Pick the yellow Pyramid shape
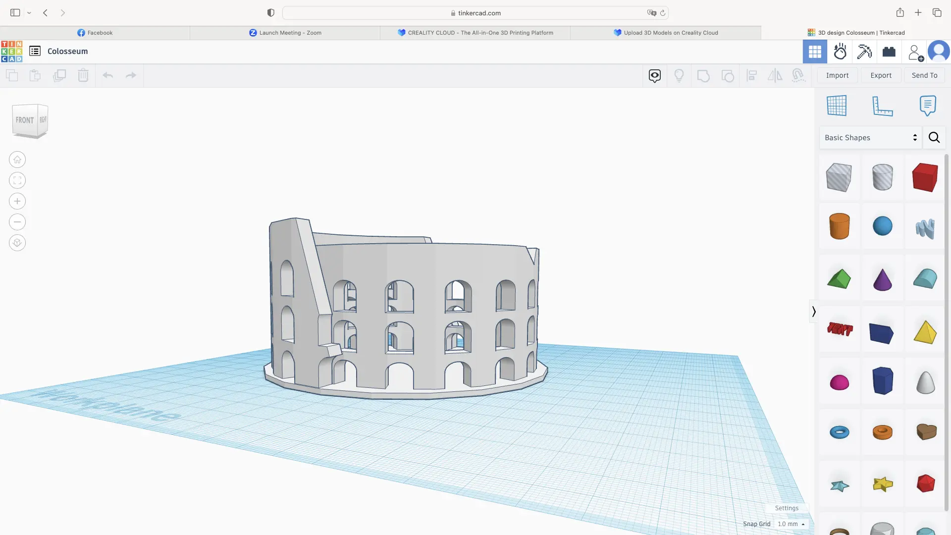Viewport: 951px width, 535px height. [x=925, y=332]
